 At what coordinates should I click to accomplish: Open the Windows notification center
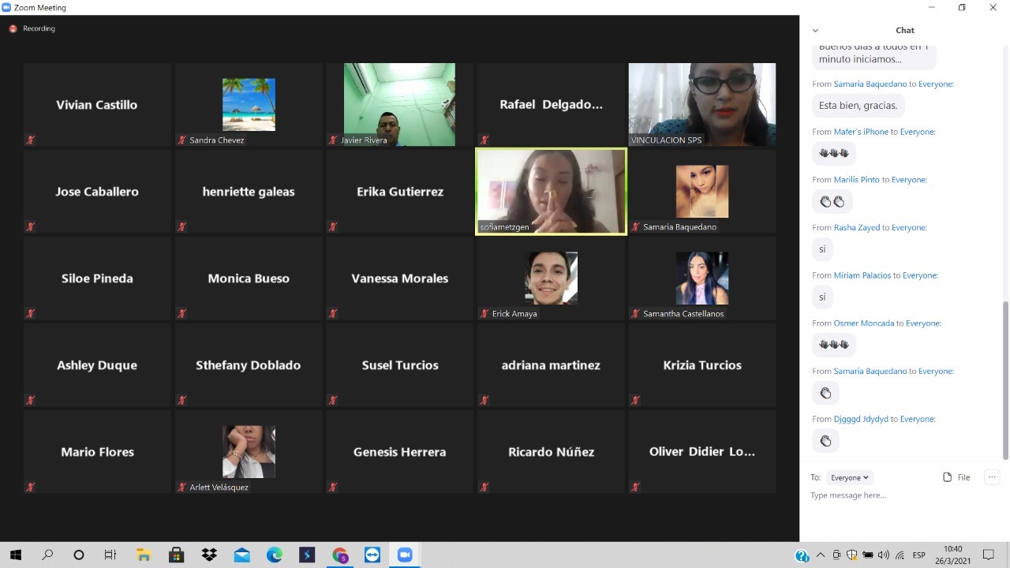(x=989, y=555)
